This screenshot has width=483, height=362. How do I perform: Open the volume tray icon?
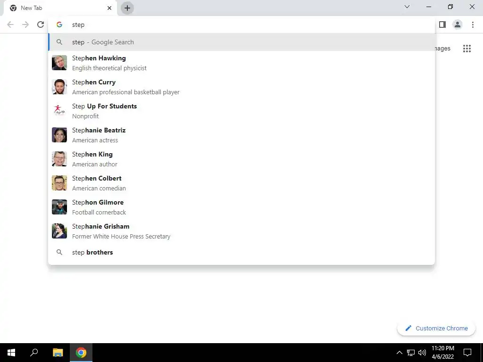click(422, 353)
